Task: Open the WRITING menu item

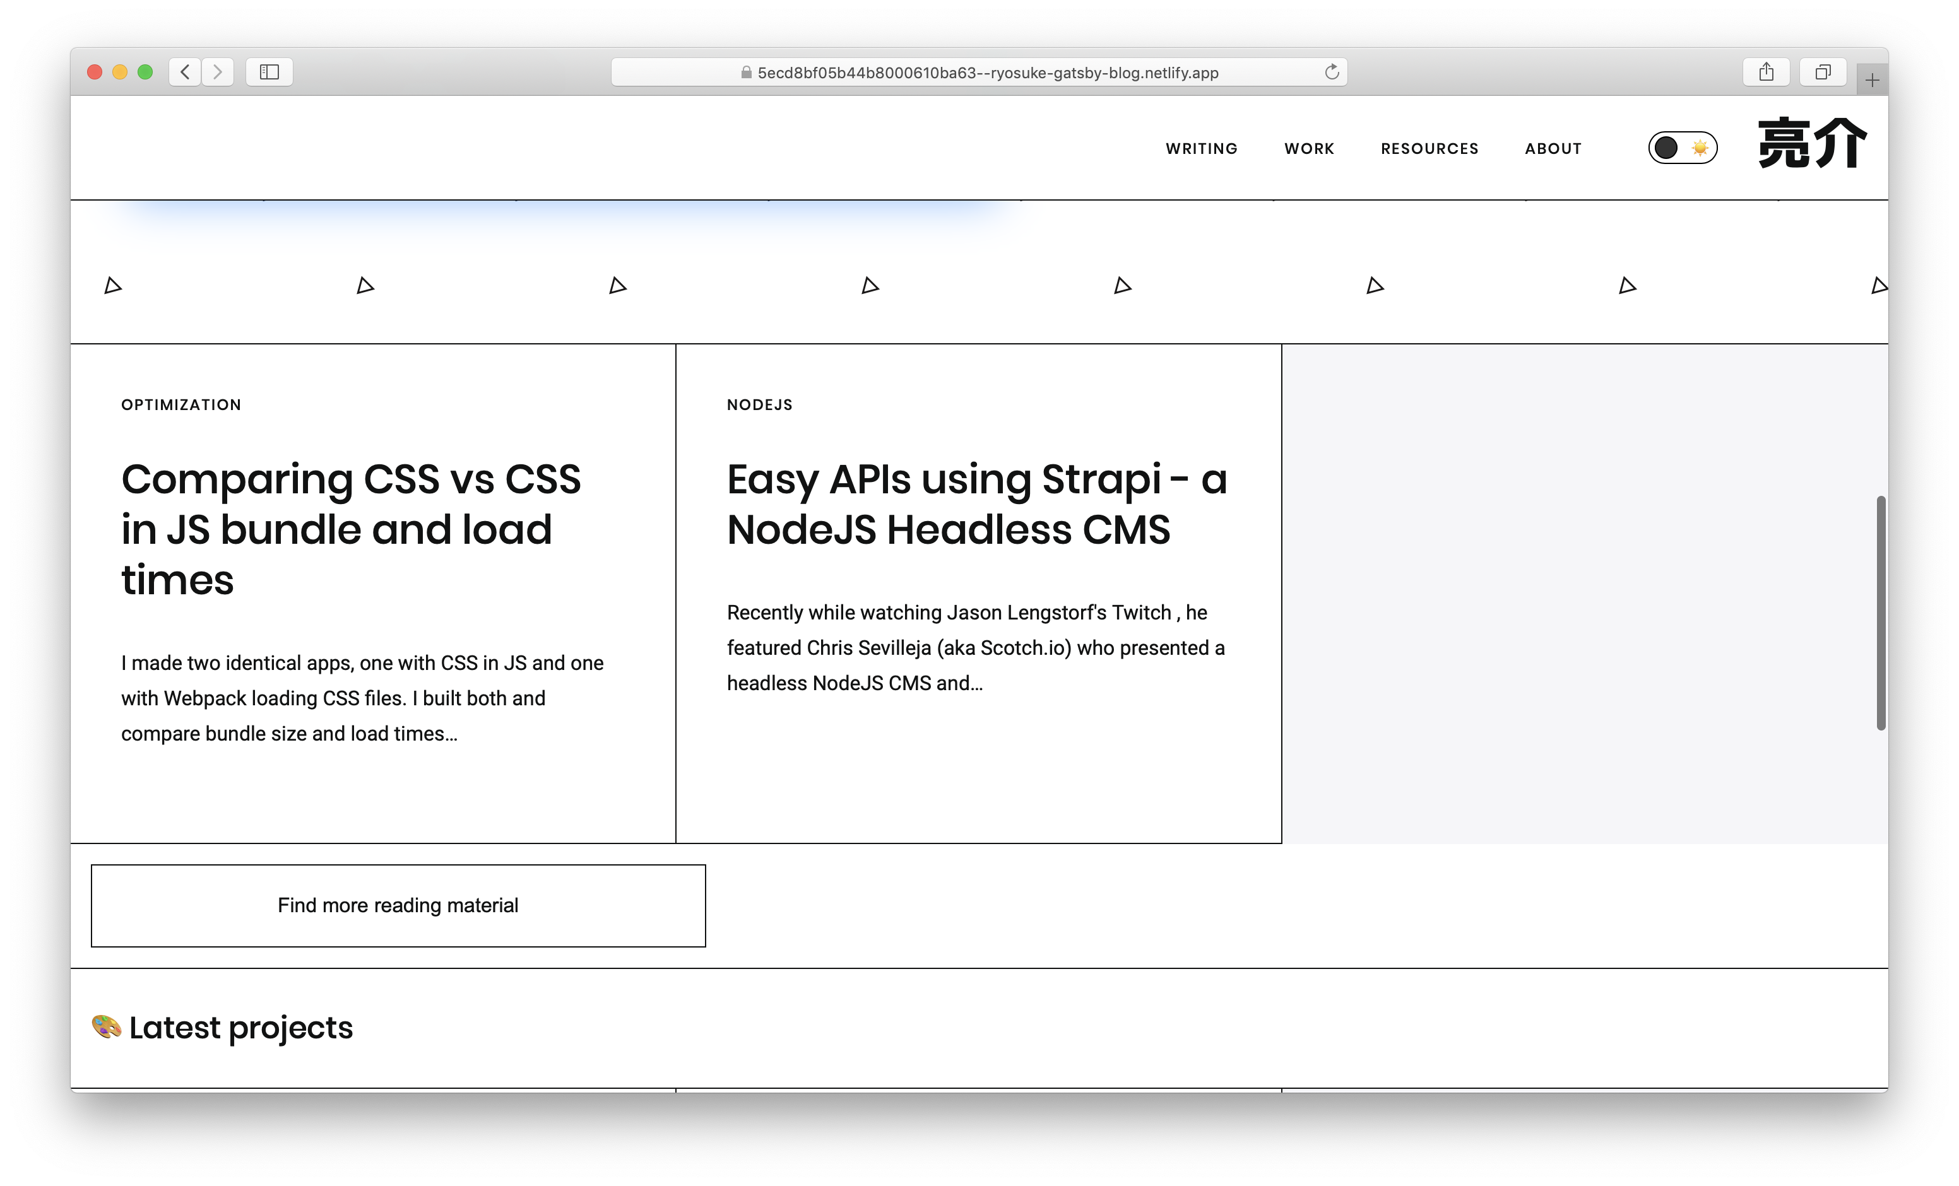Action: pos(1201,148)
